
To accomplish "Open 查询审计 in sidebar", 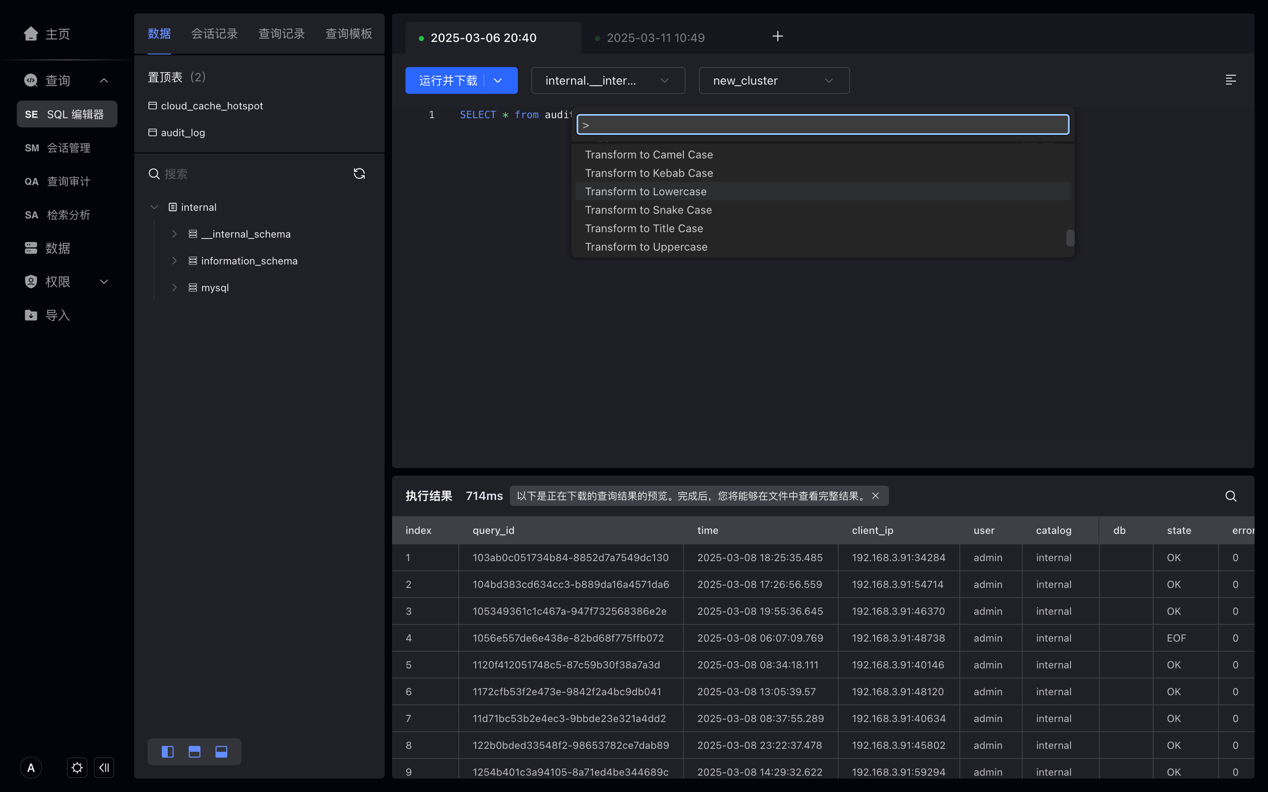I will [x=67, y=181].
